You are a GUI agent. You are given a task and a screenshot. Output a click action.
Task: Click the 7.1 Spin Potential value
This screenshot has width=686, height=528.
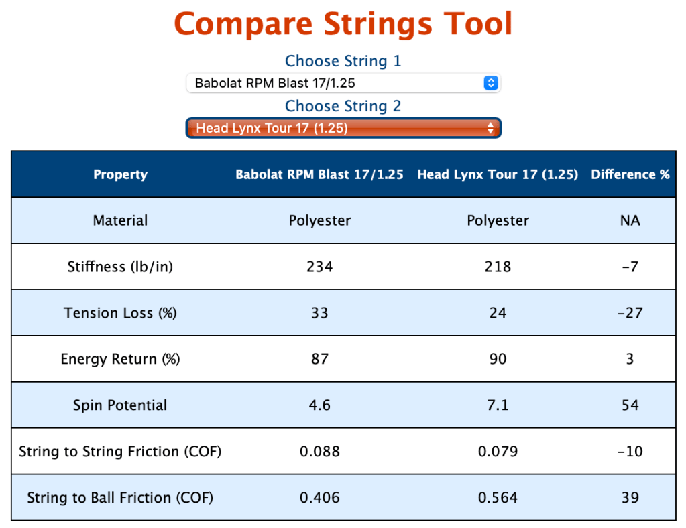(498, 405)
